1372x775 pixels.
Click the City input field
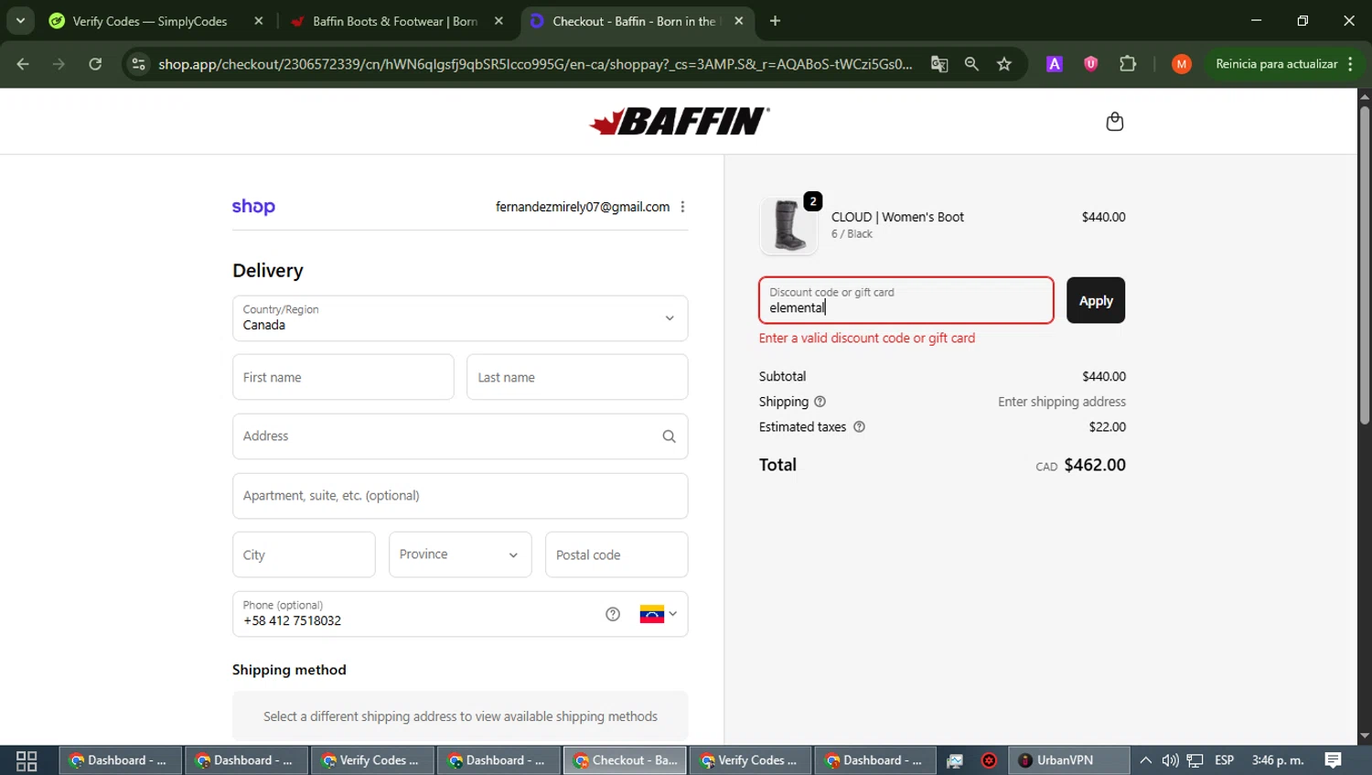tap(304, 554)
